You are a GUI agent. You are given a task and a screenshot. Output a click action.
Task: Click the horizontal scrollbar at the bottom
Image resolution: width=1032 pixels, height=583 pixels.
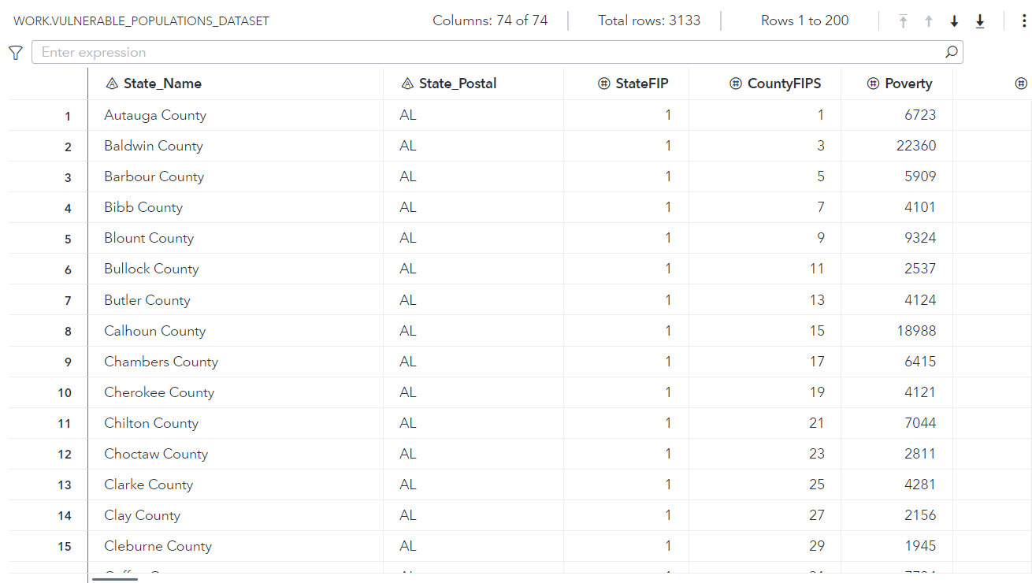pos(114,577)
